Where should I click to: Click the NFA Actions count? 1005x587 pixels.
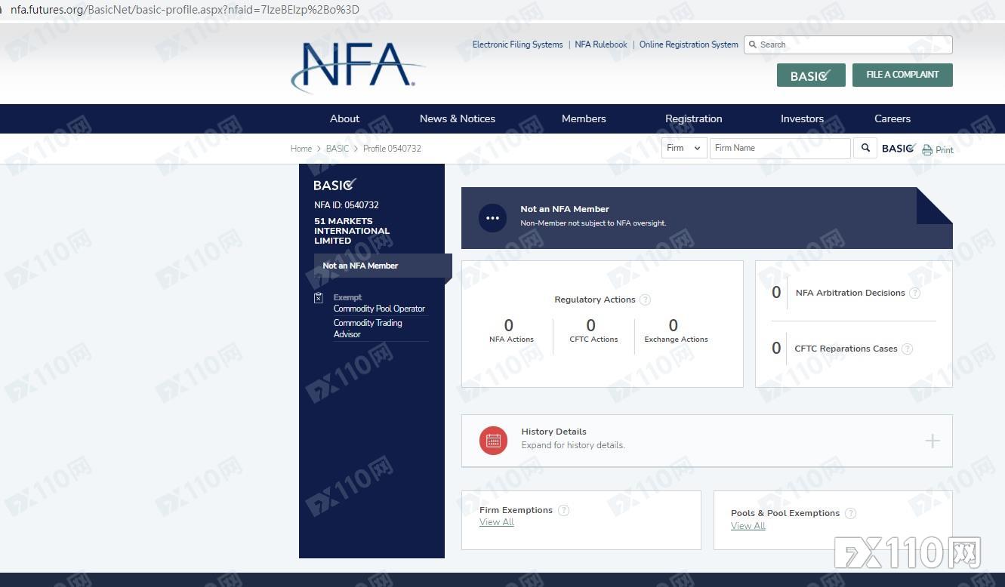[x=509, y=325]
